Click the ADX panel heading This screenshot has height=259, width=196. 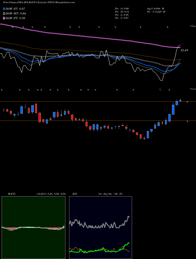point(75,194)
